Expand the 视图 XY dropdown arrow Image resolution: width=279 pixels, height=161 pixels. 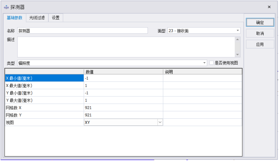coord(160,122)
